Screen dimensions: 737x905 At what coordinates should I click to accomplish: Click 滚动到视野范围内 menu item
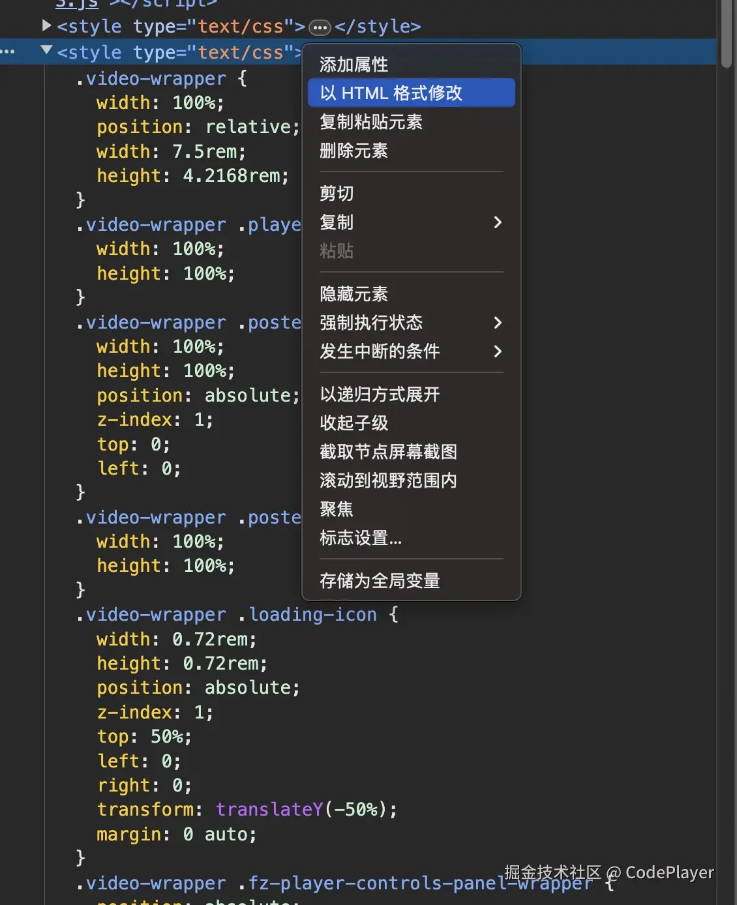pos(388,481)
